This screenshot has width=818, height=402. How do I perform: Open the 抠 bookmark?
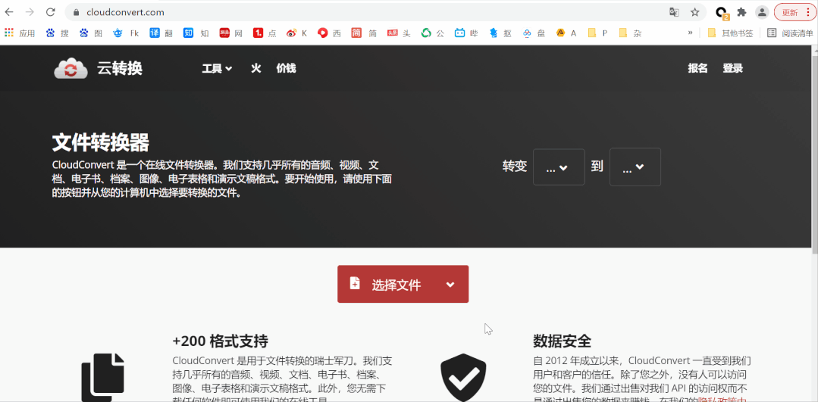[x=500, y=33]
